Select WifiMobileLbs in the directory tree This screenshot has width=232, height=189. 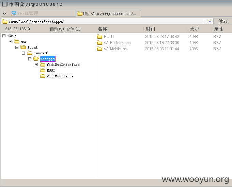click(60, 76)
